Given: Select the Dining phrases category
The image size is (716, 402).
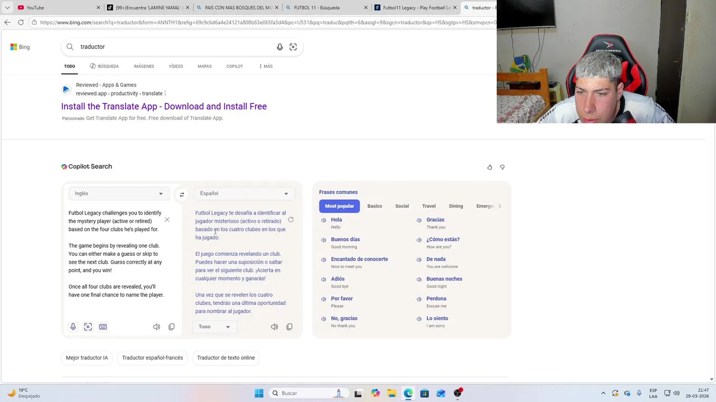Looking at the screenshot, I should (456, 206).
